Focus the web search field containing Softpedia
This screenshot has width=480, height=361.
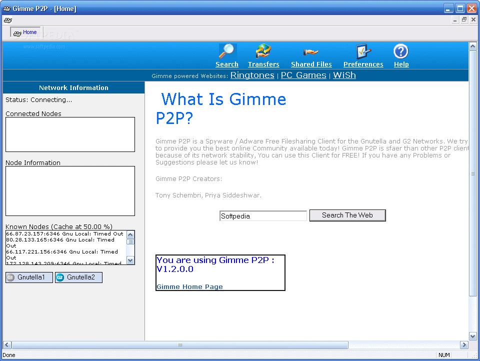[x=263, y=216]
